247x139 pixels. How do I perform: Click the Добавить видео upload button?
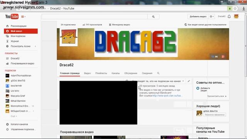pos(198,17)
